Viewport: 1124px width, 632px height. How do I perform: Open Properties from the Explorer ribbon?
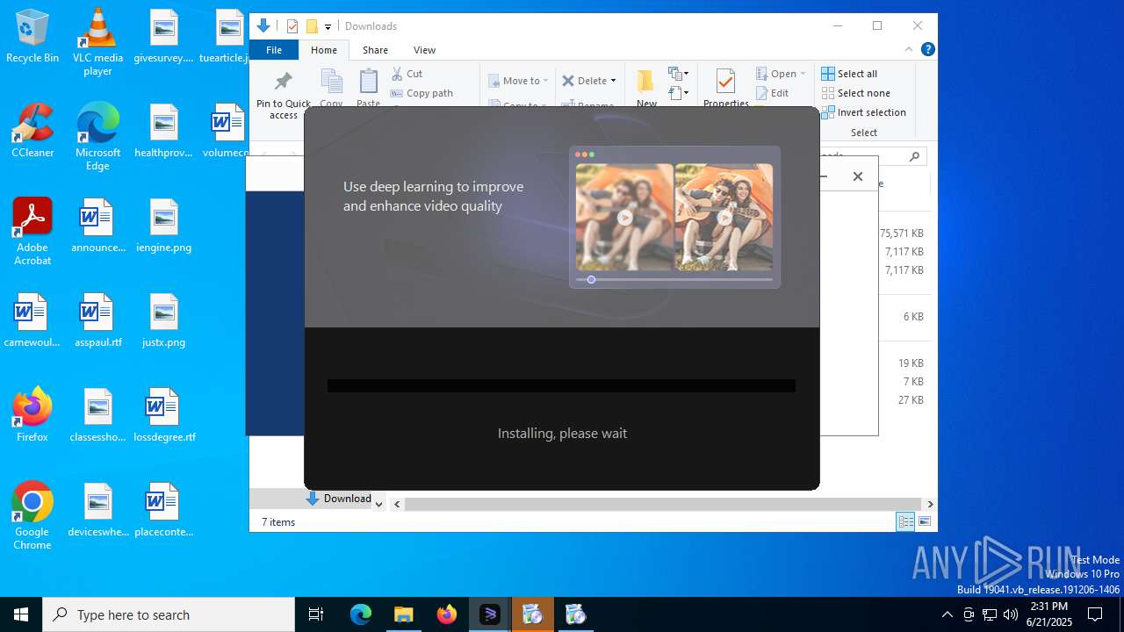(725, 87)
